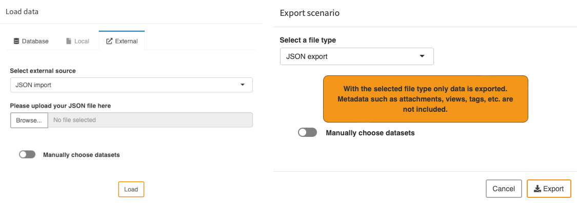Click the Load button
The height and width of the screenshot is (203, 577).
[131, 189]
